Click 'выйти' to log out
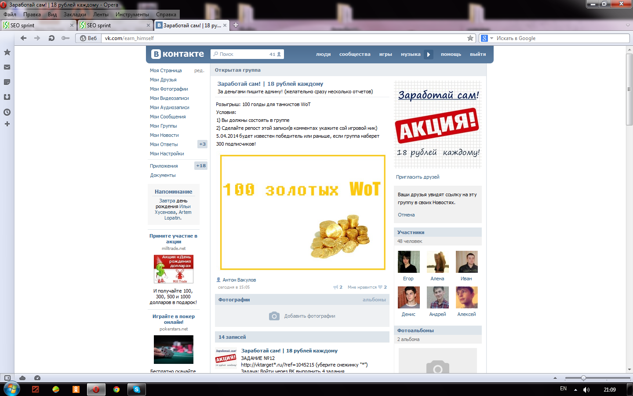 [478, 55]
